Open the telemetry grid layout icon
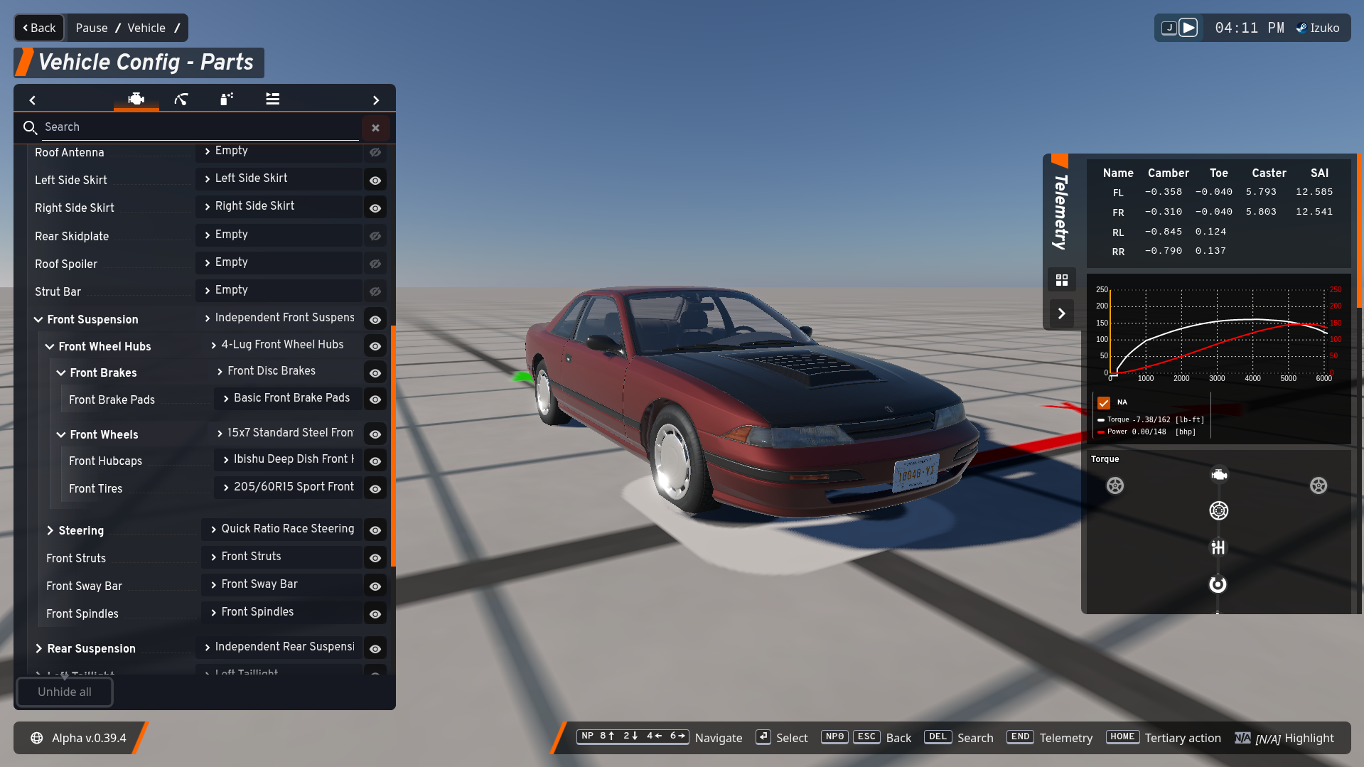 [1062, 280]
